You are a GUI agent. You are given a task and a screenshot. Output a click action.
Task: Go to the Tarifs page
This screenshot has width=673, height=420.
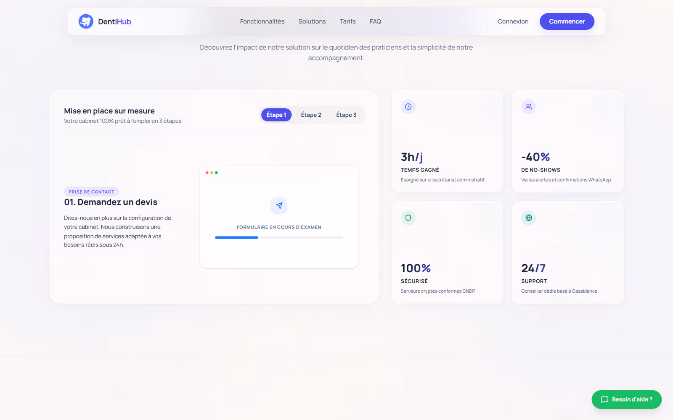(x=348, y=21)
